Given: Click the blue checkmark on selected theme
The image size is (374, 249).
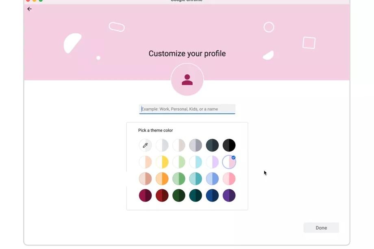Looking at the screenshot, I should point(234,157).
